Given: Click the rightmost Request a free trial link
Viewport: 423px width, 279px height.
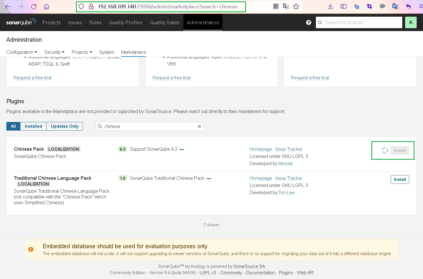Looking at the screenshot, I should point(310,78).
